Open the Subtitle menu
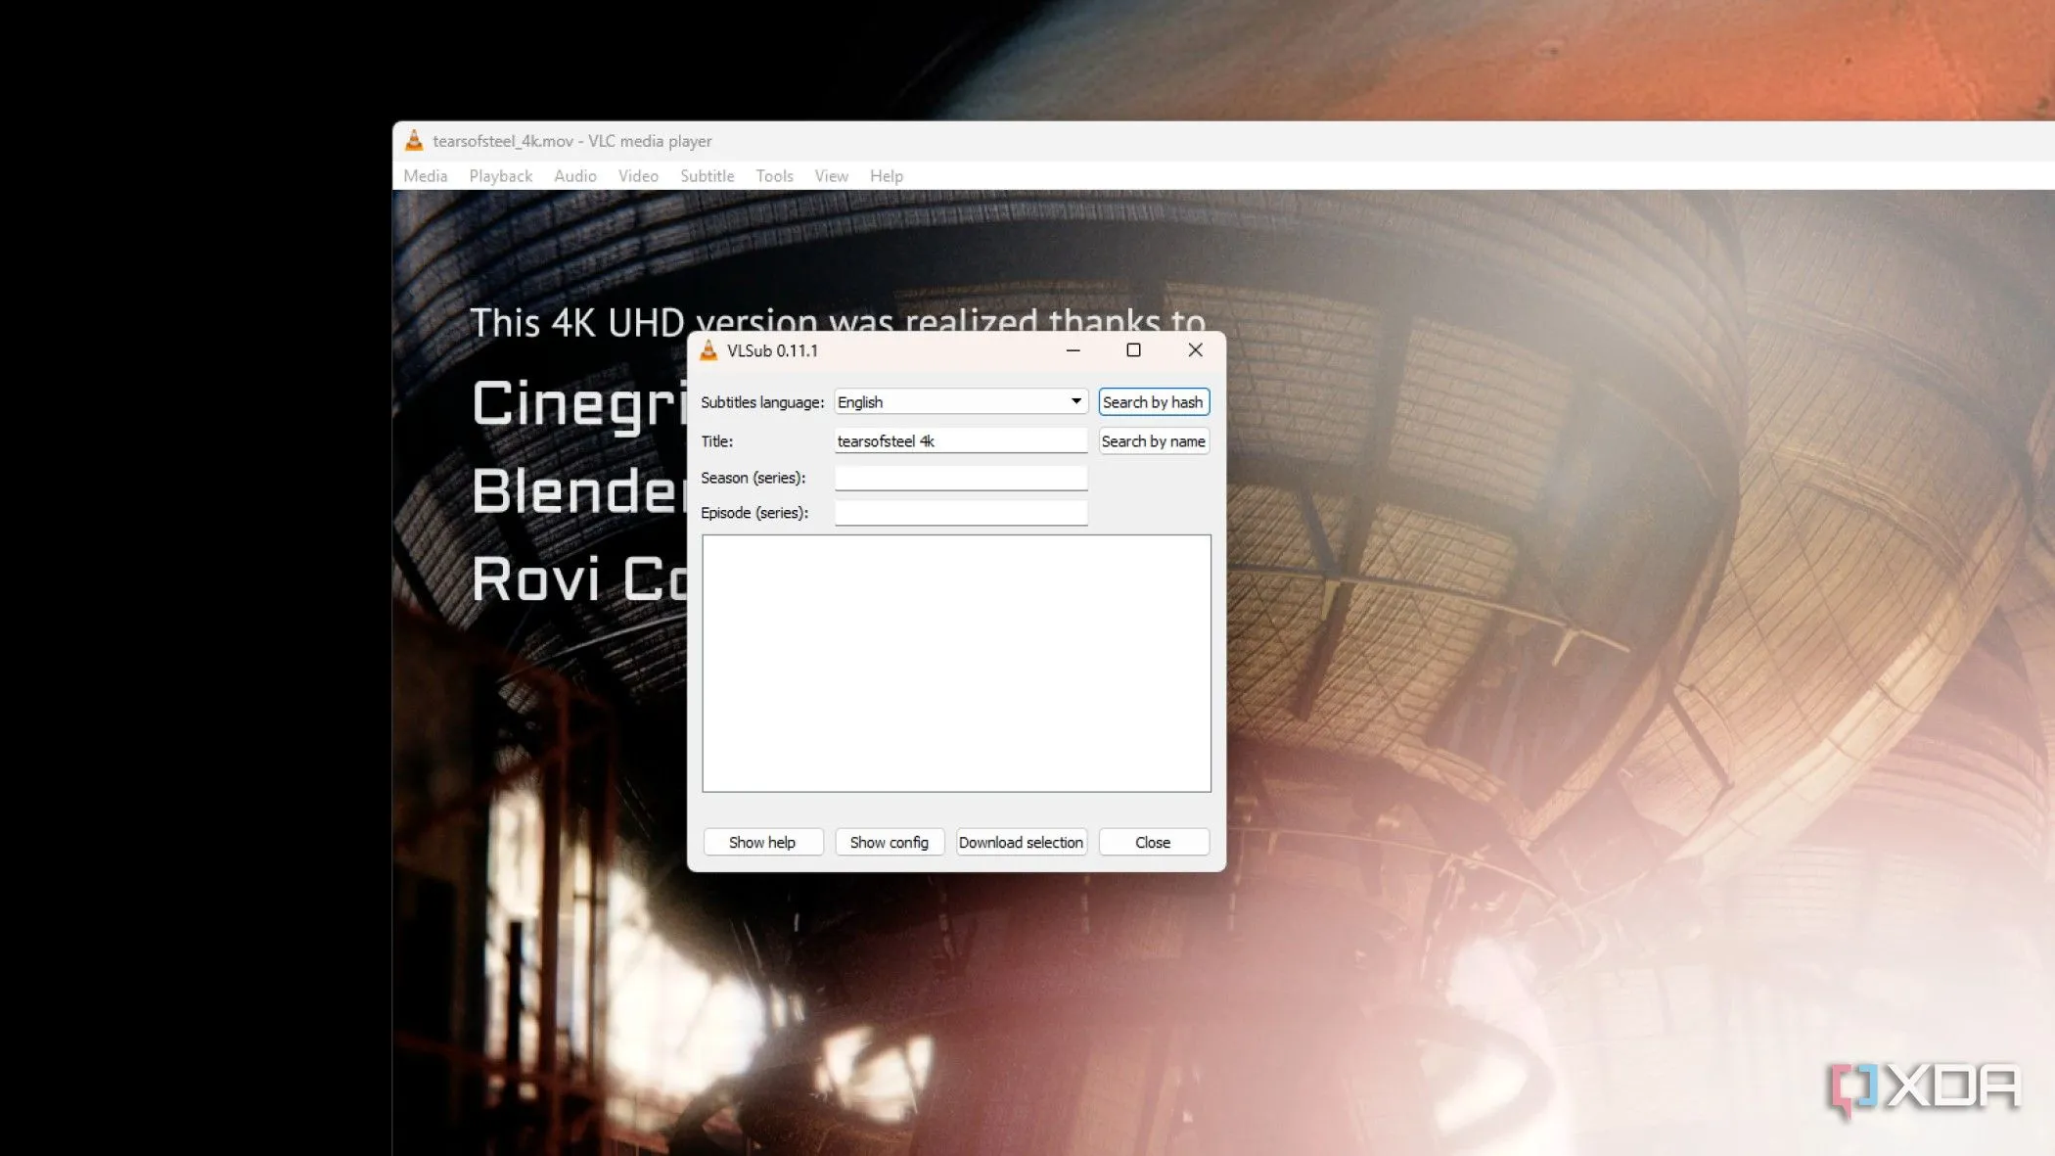The image size is (2055, 1156). (707, 176)
